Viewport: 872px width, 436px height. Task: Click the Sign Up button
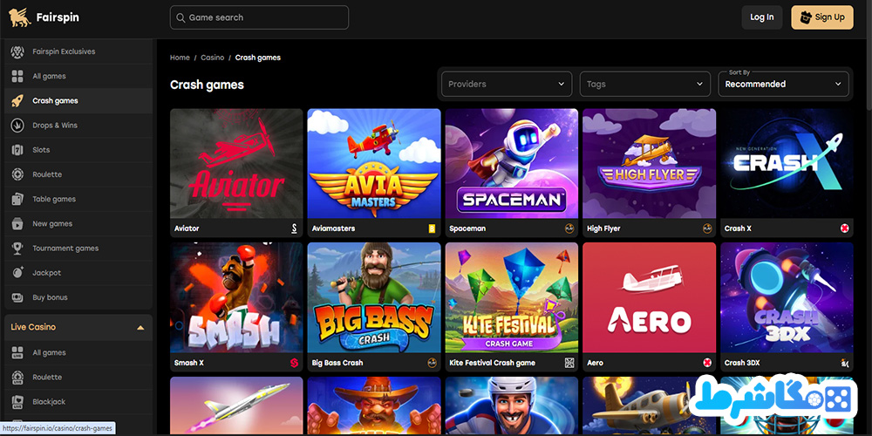click(x=822, y=17)
